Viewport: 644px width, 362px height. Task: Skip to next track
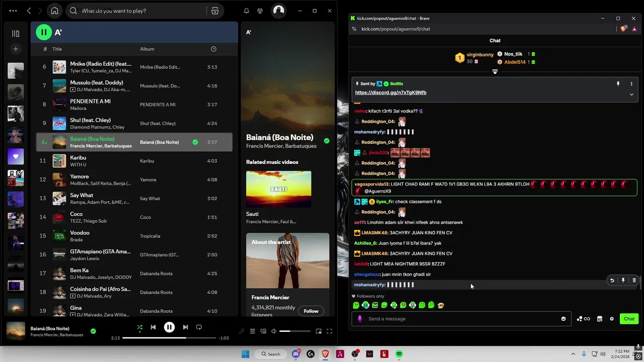coord(185,327)
